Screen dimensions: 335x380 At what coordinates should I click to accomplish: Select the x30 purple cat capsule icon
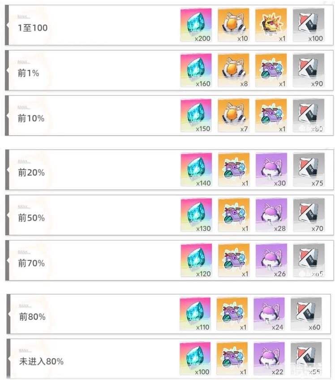tap(271, 170)
